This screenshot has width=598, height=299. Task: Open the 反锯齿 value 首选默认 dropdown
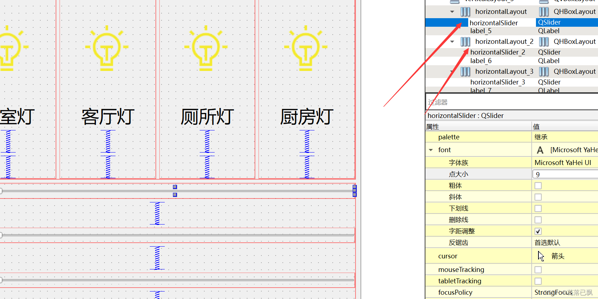point(565,243)
